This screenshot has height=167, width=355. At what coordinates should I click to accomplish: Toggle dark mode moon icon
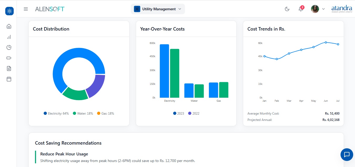287,9
